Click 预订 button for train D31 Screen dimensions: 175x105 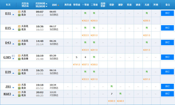tap(167, 13)
